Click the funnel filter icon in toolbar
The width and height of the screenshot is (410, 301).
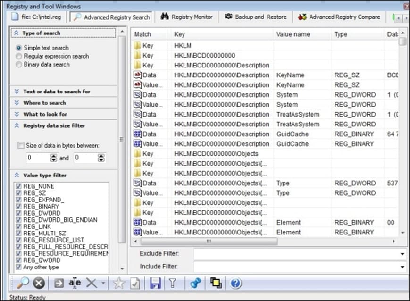173,283
